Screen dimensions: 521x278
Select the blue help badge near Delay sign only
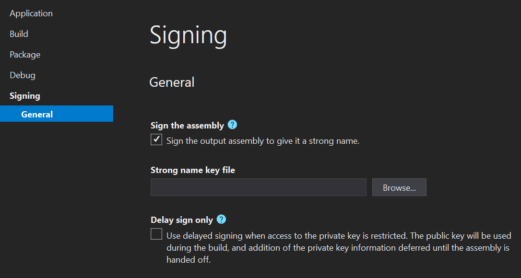pos(221,219)
